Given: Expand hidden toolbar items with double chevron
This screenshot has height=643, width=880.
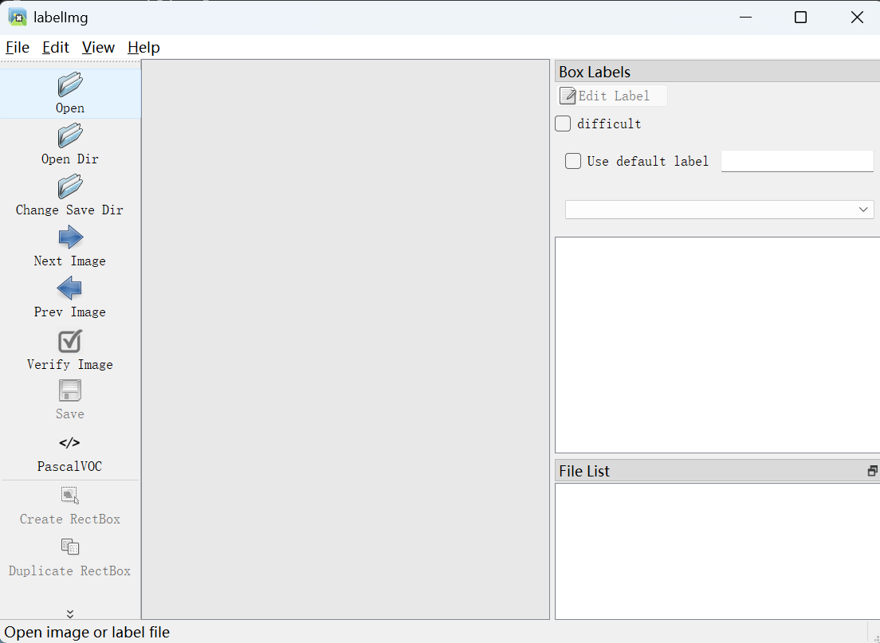Looking at the screenshot, I should (70, 614).
